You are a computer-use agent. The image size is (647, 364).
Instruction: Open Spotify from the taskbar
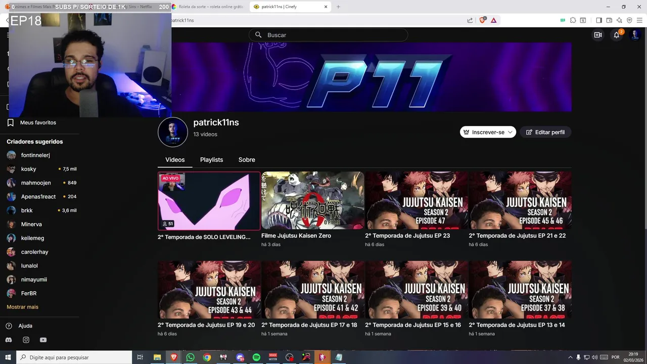pyautogui.click(x=256, y=357)
